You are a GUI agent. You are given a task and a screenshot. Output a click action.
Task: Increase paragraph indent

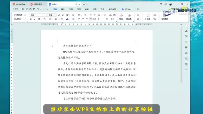pyautogui.click(x=95, y=15)
